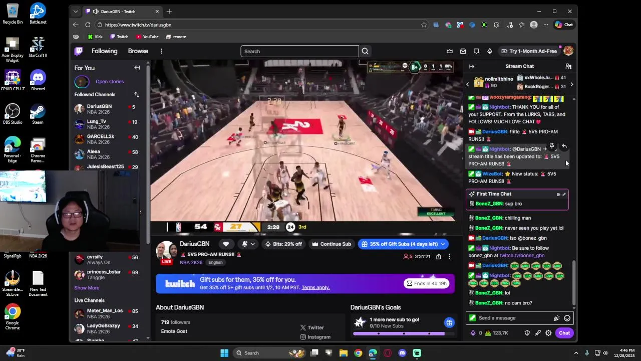
Task: Open the Twitch home logo
Action: (x=79, y=51)
